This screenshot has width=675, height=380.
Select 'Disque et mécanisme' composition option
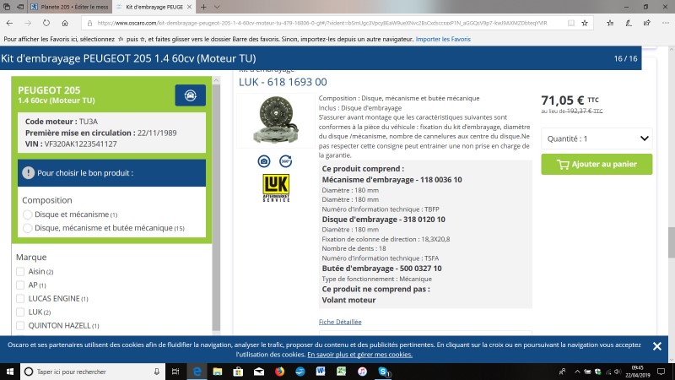(x=28, y=214)
